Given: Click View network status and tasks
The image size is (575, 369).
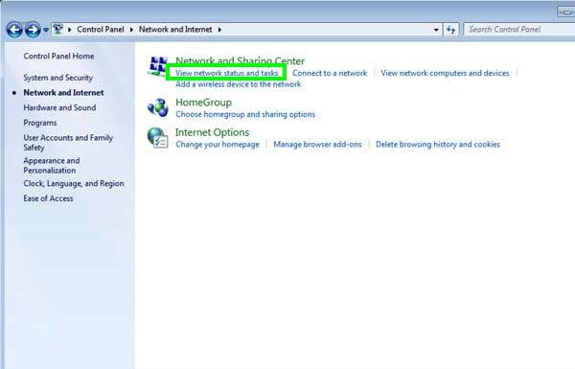Looking at the screenshot, I should [226, 73].
